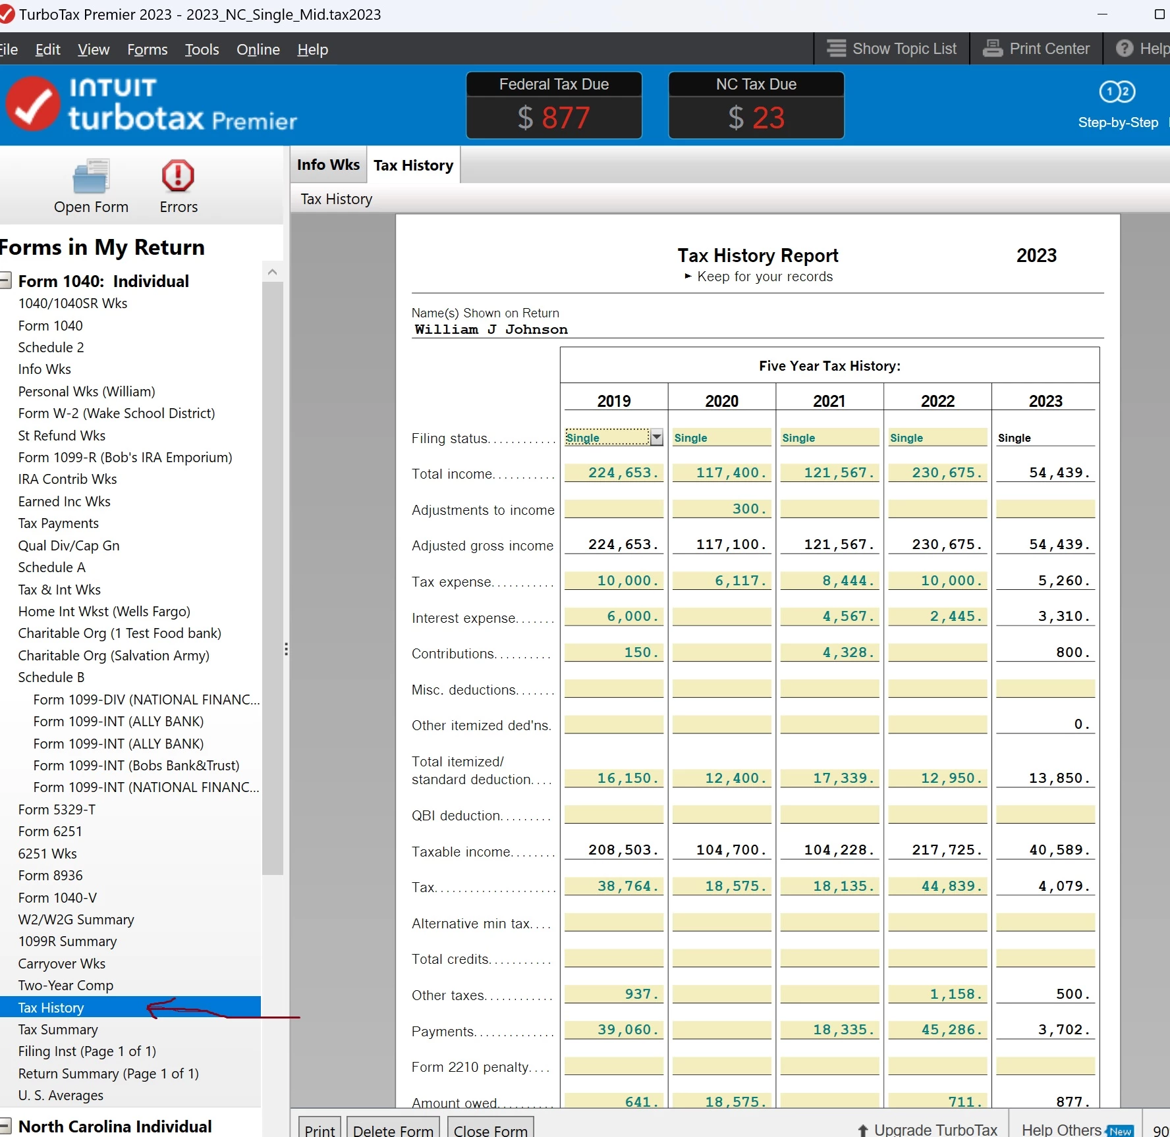Open Form W-2 (Wake School District)
This screenshot has width=1170, height=1137.
tap(117, 413)
